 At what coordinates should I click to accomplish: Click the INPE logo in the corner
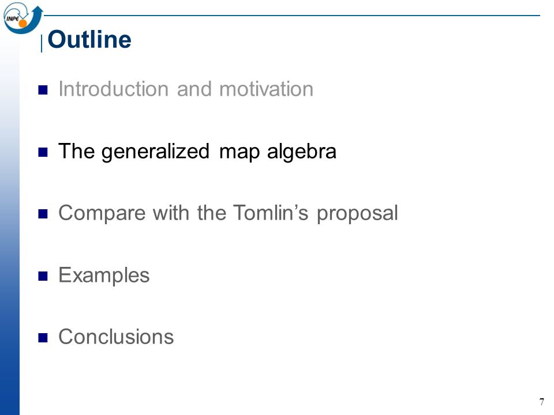[23, 18]
